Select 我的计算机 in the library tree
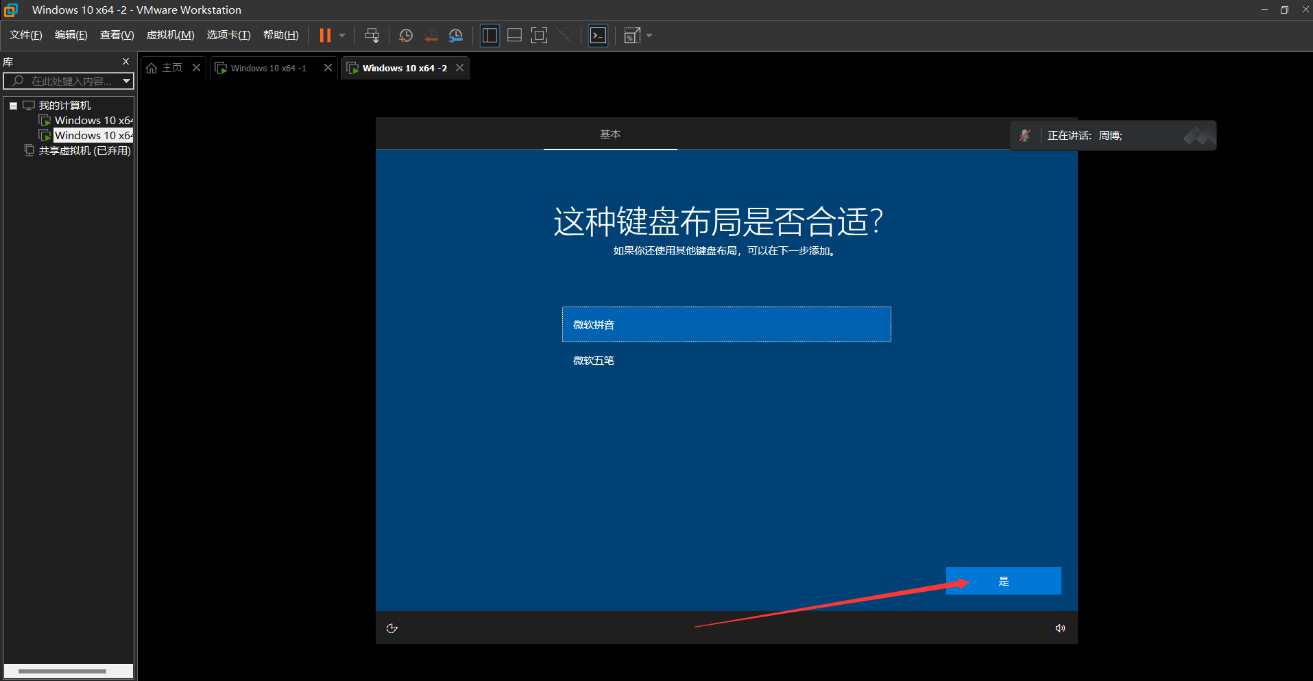Image resolution: width=1313 pixels, height=681 pixels. [x=64, y=106]
